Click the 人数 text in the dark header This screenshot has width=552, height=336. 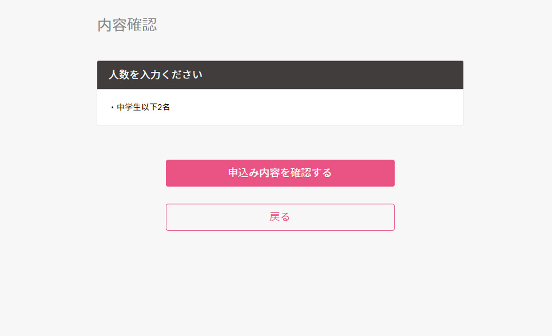point(119,75)
